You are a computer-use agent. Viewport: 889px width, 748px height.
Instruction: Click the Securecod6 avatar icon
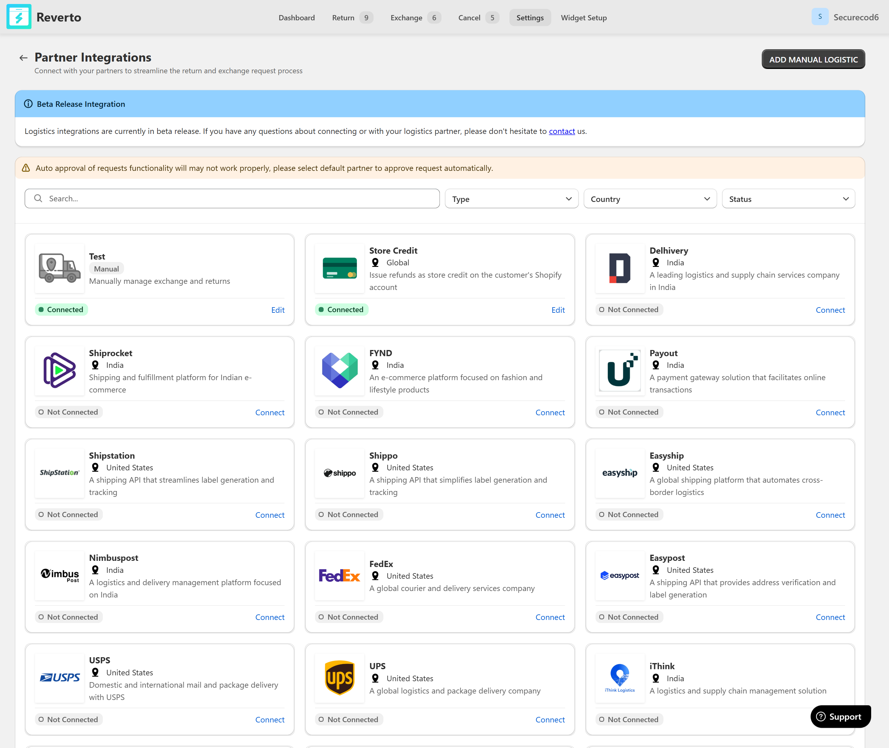(819, 17)
